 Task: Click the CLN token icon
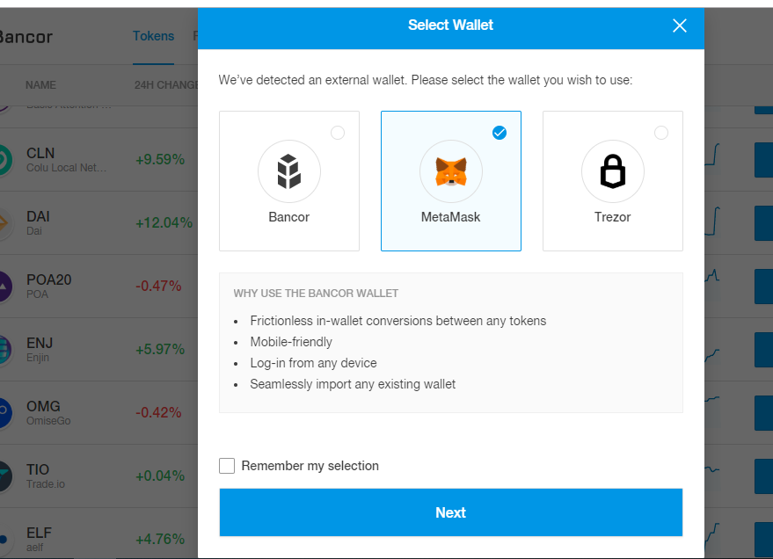click(x=4, y=160)
